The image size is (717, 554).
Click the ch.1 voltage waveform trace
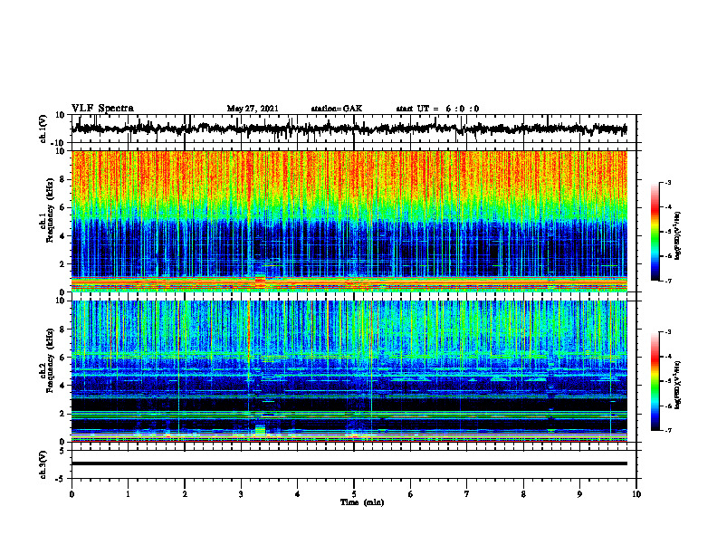(x=349, y=129)
